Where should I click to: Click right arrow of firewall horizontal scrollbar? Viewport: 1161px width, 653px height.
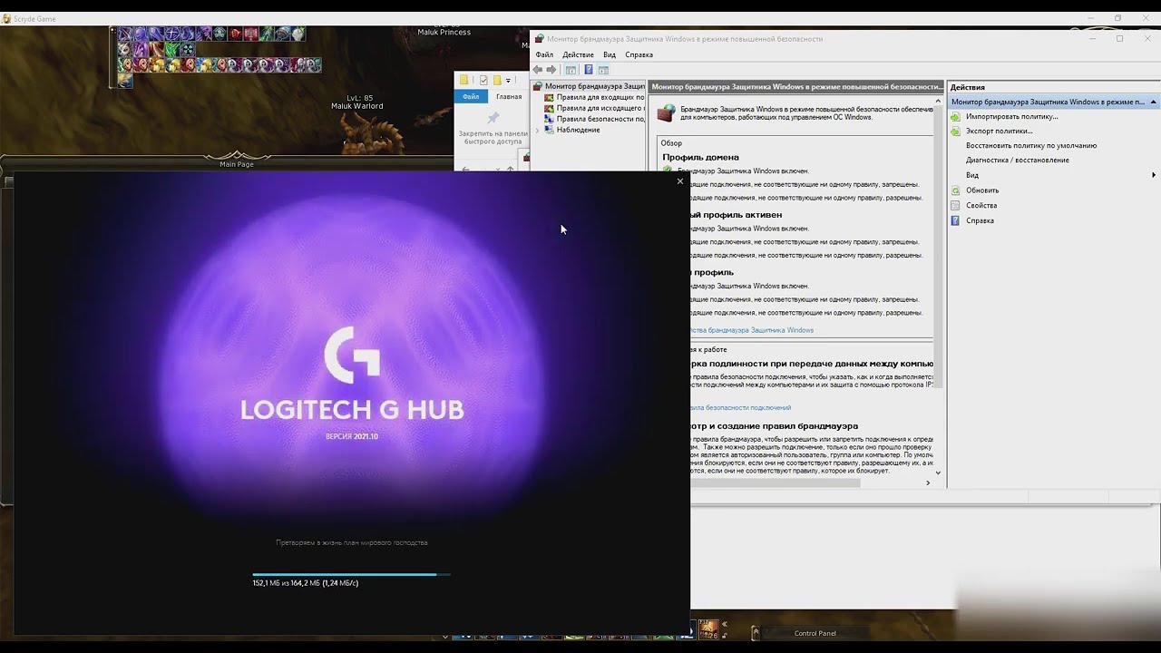point(927,482)
